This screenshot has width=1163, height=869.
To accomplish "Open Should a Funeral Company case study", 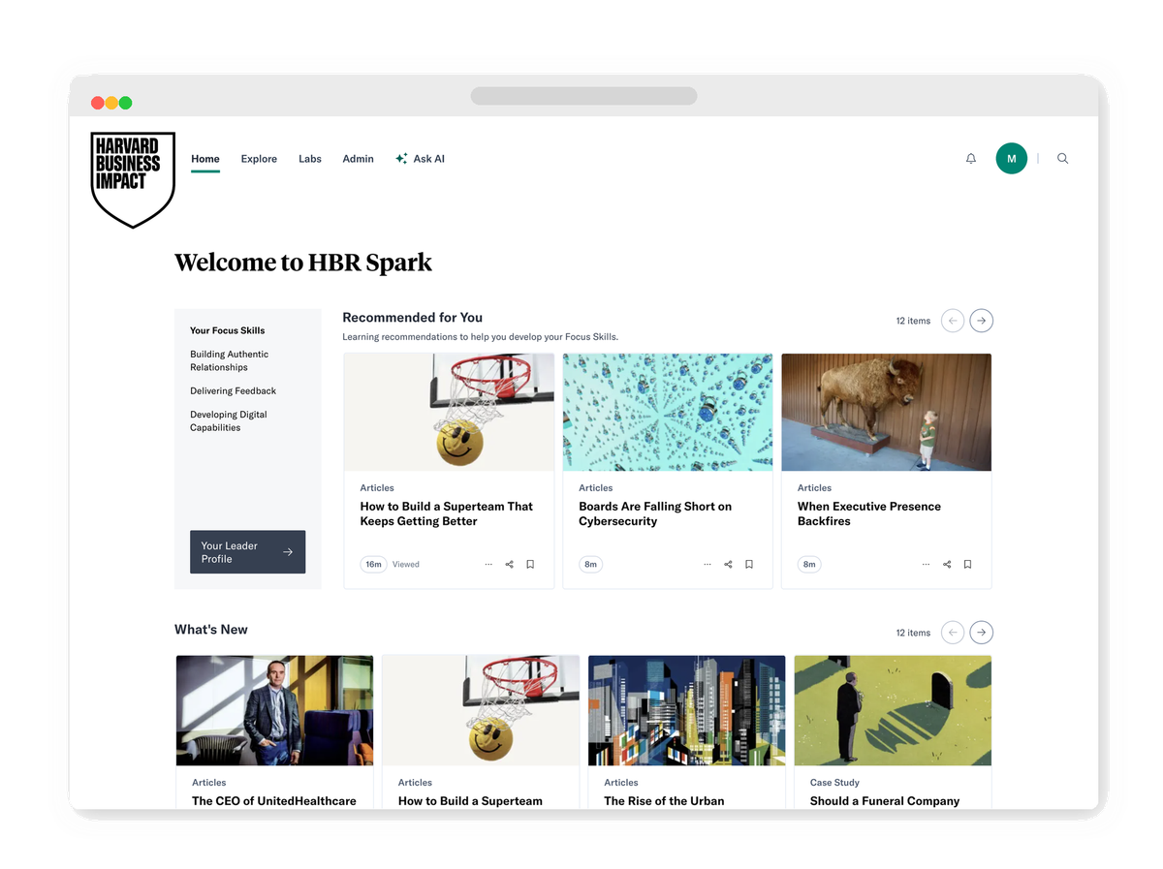I will (x=885, y=801).
